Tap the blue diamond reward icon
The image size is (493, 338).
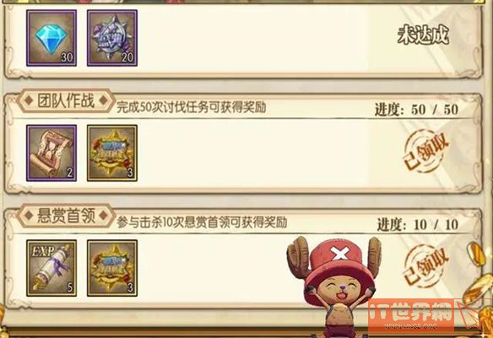point(51,38)
